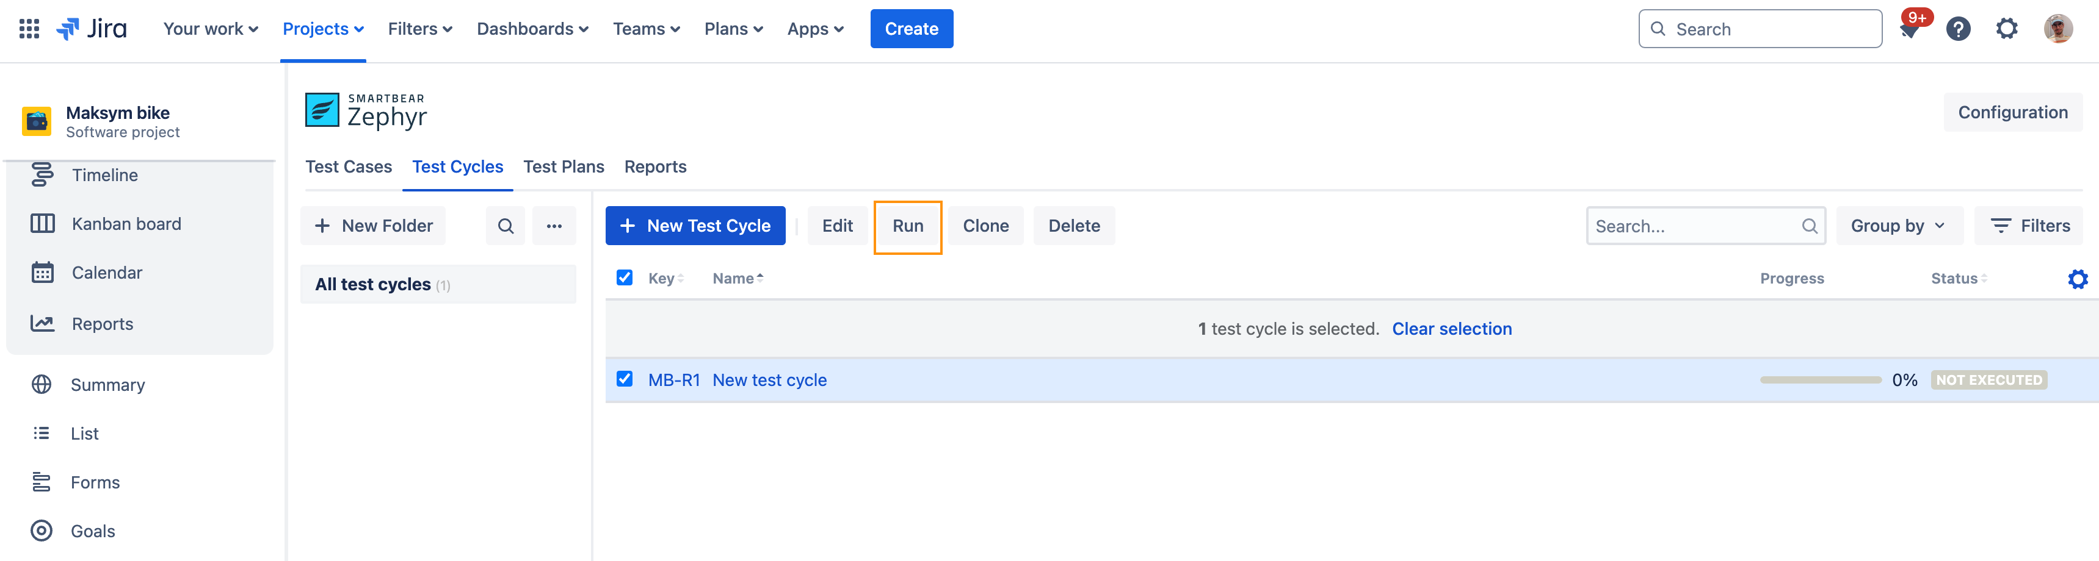Open the help question mark icon
This screenshot has height=561, width=2099.
[1957, 29]
